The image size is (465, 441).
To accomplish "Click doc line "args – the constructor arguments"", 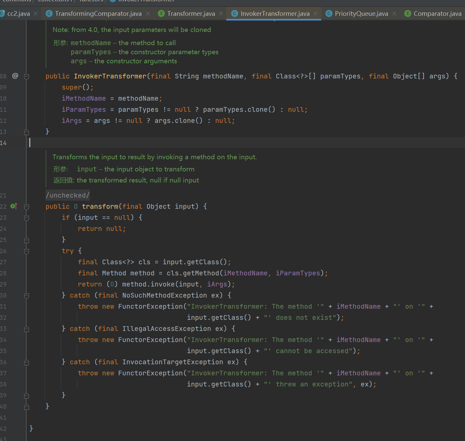I will point(124,61).
